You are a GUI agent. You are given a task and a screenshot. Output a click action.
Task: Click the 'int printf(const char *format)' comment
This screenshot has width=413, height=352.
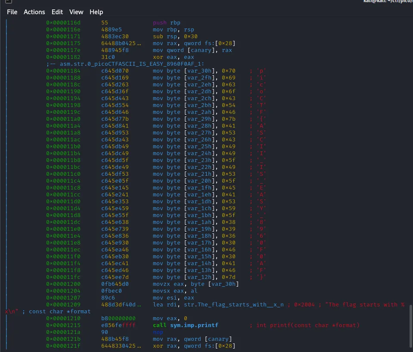pos(307,325)
